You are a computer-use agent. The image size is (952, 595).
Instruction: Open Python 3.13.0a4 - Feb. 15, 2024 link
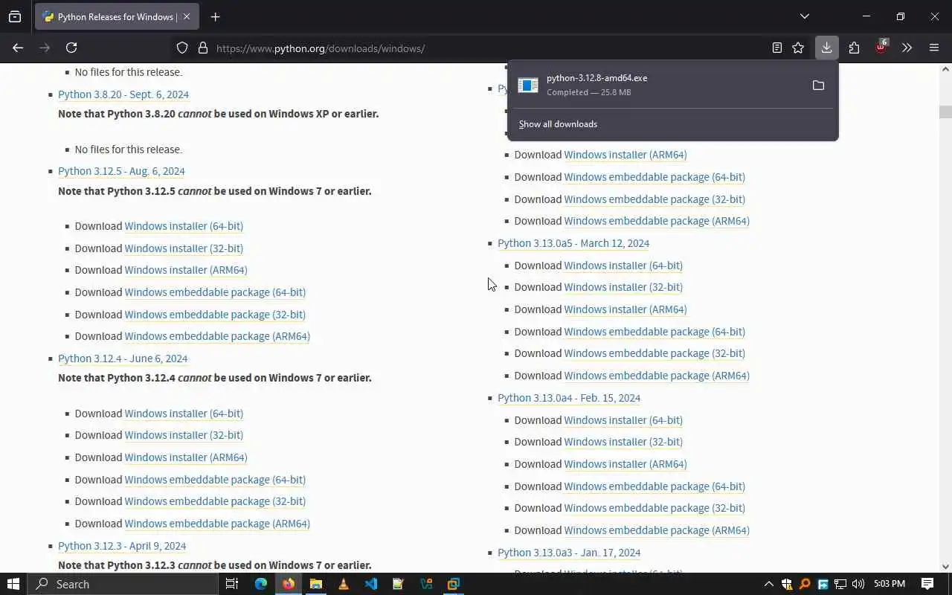tap(569, 398)
